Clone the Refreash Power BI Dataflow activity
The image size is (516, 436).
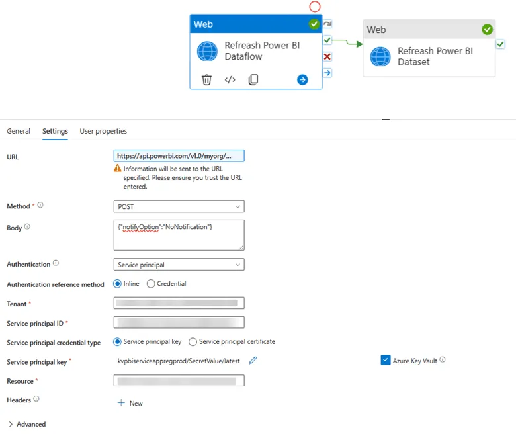pyautogui.click(x=253, y=79)
